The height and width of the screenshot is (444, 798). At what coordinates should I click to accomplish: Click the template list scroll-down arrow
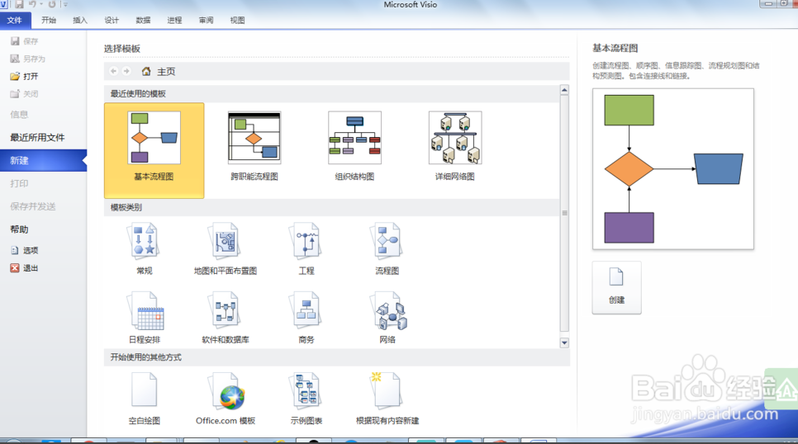(564, 342)
